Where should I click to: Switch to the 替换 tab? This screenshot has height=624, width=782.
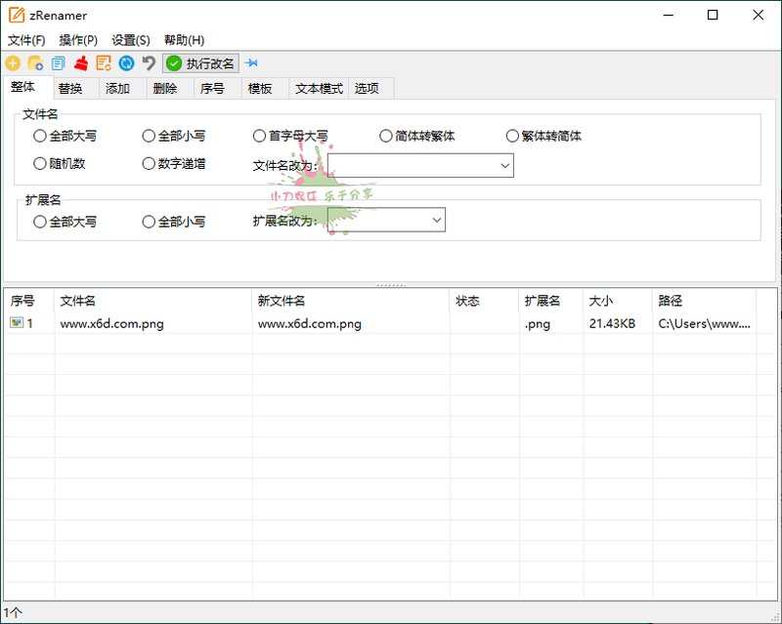coord(70,87)
